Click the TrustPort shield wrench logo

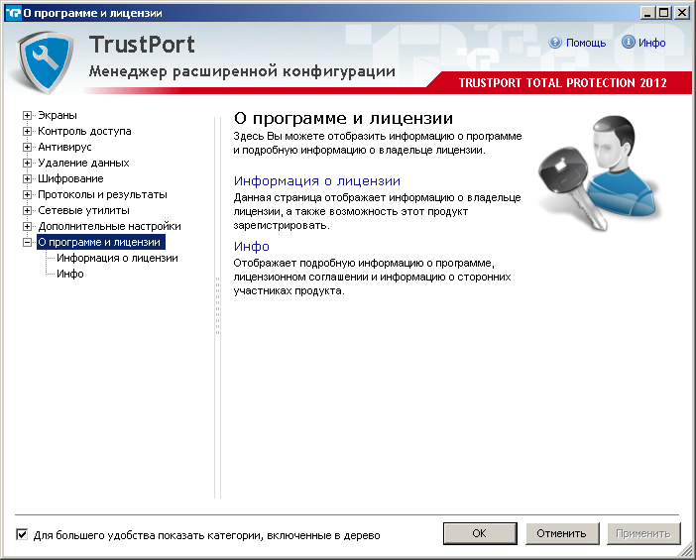(x=45, y=62)
